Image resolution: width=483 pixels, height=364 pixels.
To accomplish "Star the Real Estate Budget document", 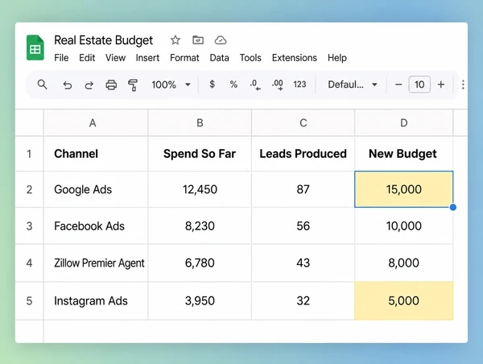I will pos(175,40).
